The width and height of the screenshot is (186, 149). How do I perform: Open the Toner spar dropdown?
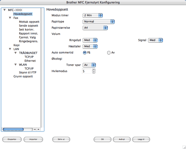tap(89, 65)
